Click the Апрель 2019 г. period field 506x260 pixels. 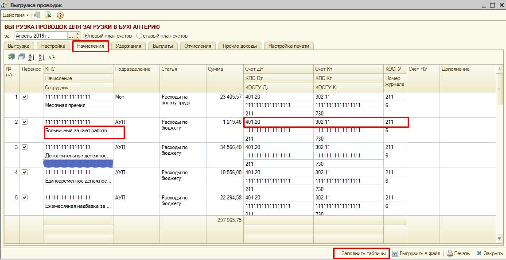point(41,36)
